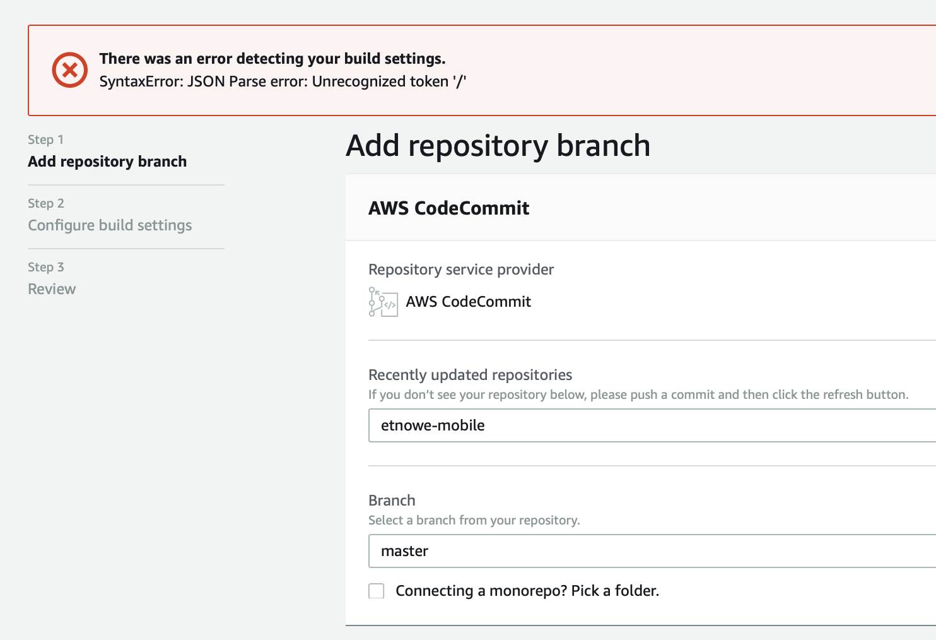This screenshot has width=936, height=640.
Task: Click the 'Add repository branch' page heading
Action: pos(498,146)
